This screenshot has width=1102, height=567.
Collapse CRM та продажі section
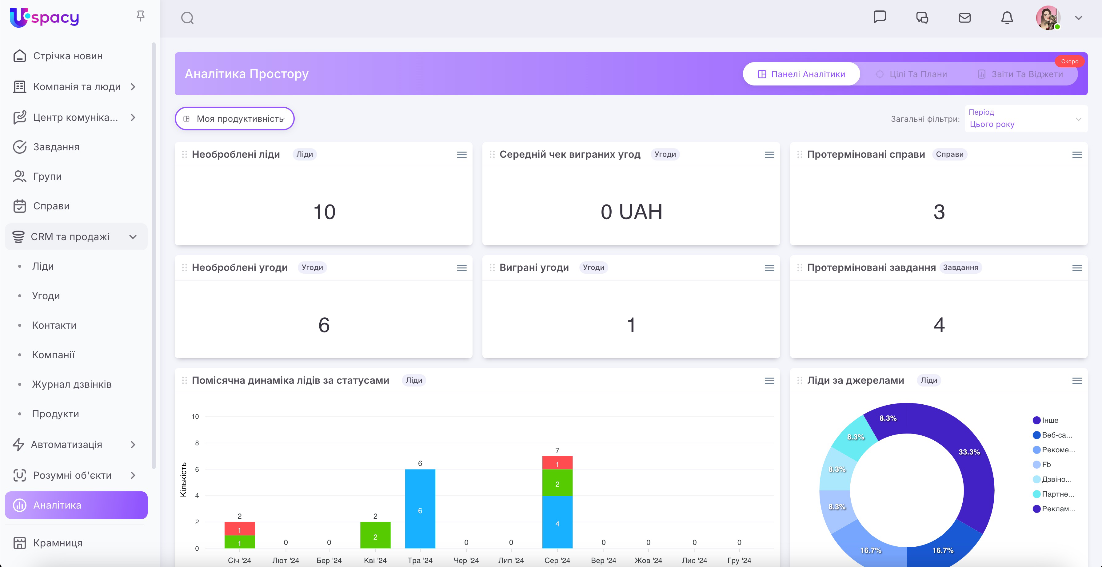(133, 237)
